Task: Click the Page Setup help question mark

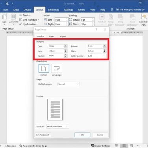Action: point(96,30)
